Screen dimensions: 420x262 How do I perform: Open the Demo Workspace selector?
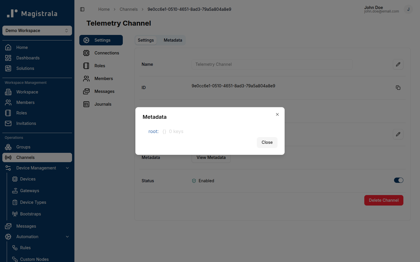37,31
